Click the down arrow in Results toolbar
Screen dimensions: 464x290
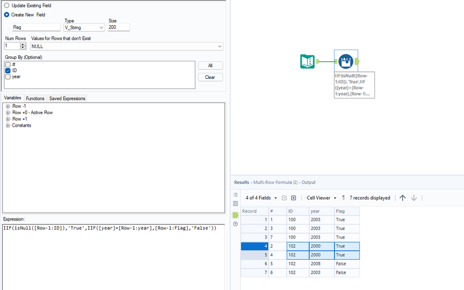[414, 198]
